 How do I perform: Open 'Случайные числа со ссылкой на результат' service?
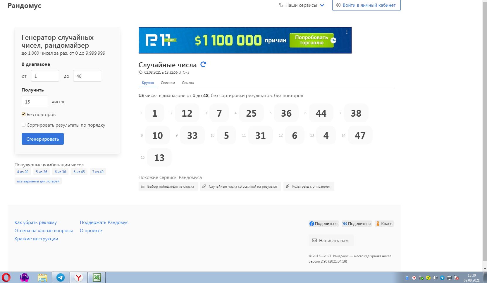click(x=240, y=186)
